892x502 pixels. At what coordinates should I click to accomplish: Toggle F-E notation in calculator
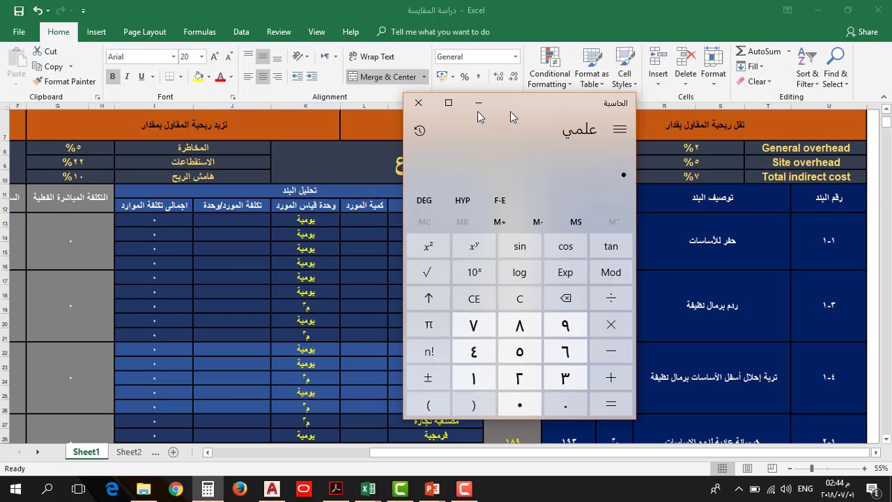point(500,201)
